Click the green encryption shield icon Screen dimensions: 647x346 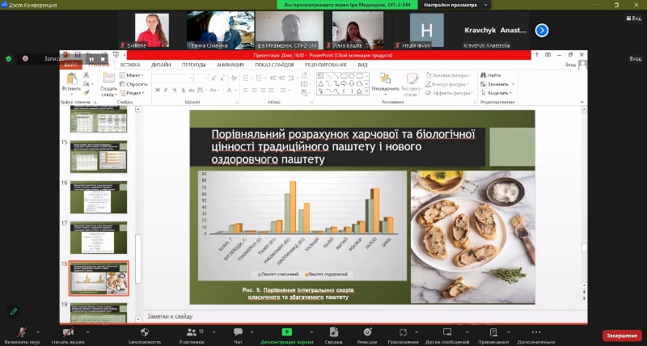coord(9,58)
